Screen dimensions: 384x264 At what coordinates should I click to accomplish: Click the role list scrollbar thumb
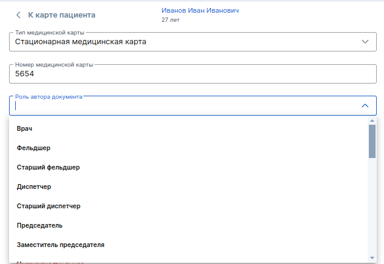point(372,140)
